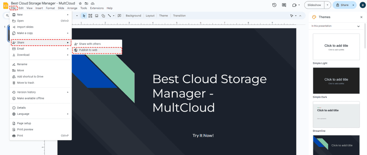Screen dimensions: 367x155
Task: Select the text box tool
Action: (90, 16)
